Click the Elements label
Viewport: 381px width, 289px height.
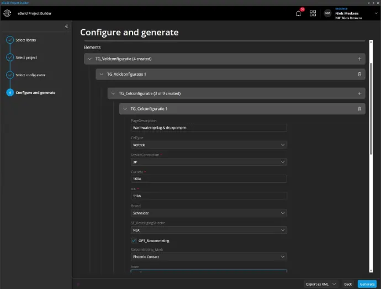click(x=92, y=47)
